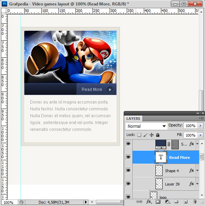This screenshot has height=206, width=205.
Task: Click canvas vertical scroll up arrow
Action: (x=201, y=12)
